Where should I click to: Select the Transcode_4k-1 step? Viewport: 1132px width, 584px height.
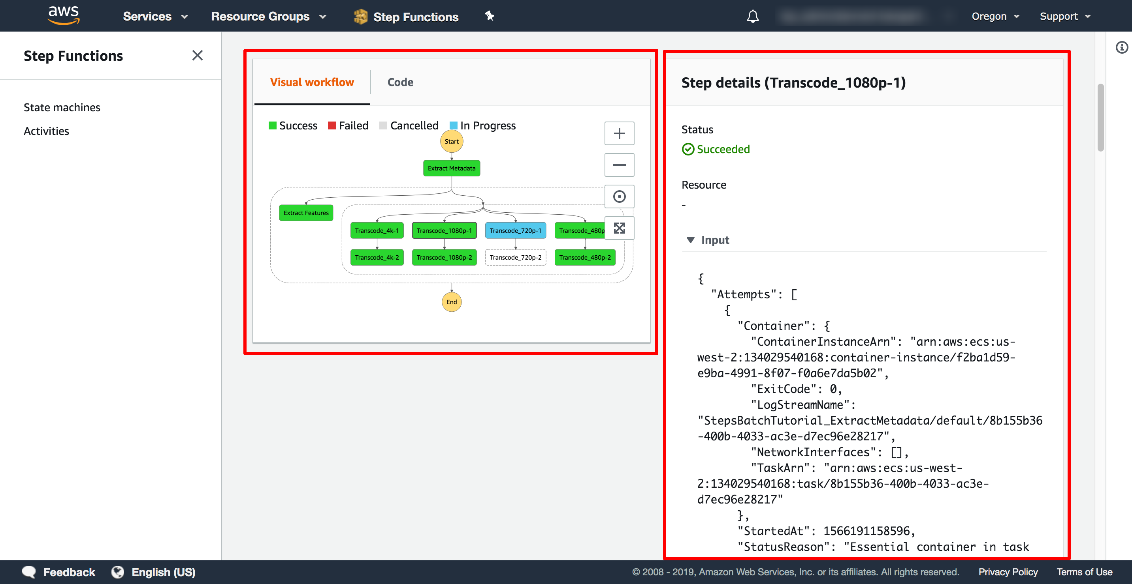377,231
